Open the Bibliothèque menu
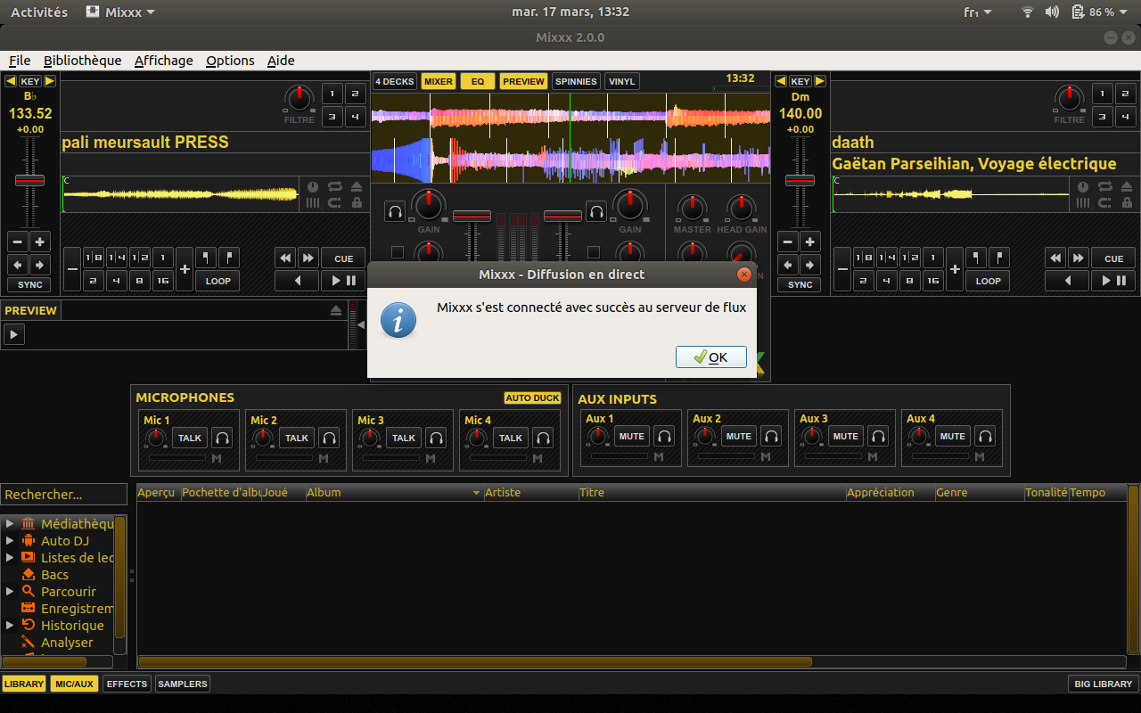 (x=82, y=61)
